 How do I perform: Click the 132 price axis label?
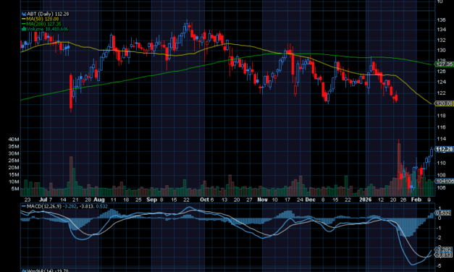441,41
